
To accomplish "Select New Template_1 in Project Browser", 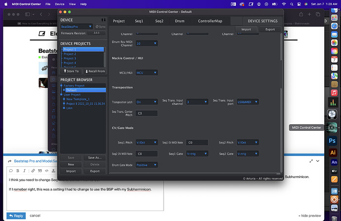I will tap(78, 99).
